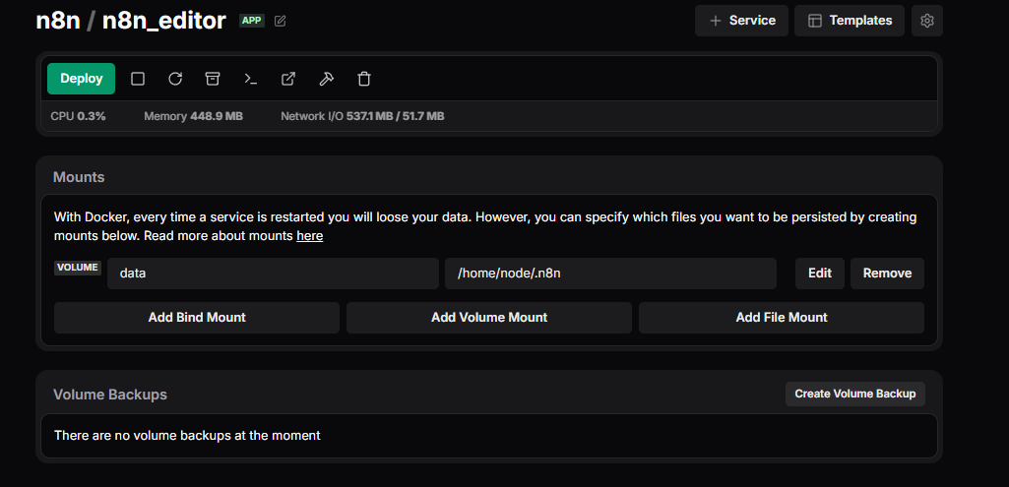Screen dimensions: 1009x487
Task: Click the Volume Backups heading
Action: tap(110, 395)
